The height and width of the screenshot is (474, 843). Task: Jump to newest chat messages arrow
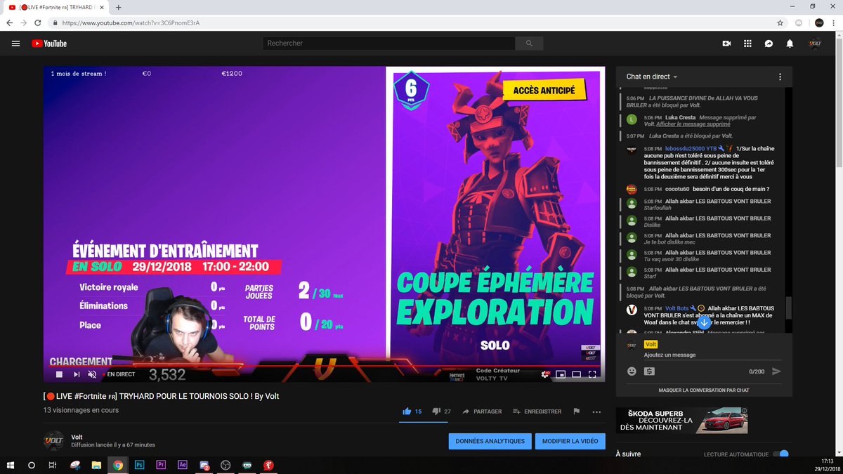(705, 322)
